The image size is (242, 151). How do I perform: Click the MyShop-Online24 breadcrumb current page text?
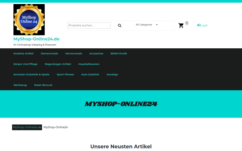(x=56, y=127)
